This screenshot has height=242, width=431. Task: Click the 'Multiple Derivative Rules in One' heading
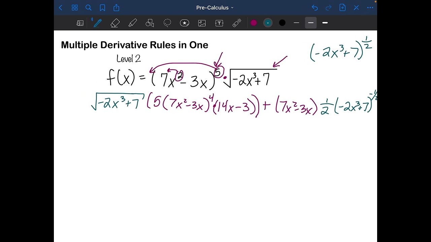135,45
